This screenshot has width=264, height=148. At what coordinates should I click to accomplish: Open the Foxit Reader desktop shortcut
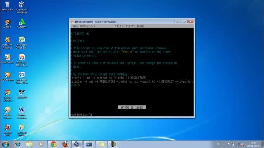tap(7, 59)
